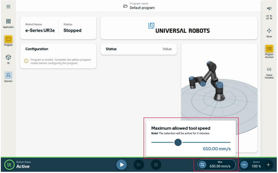Image resolution: width=278 pixels, height=173 pixels.
Task: Open the Move panel
Action: tap(269, 33)
